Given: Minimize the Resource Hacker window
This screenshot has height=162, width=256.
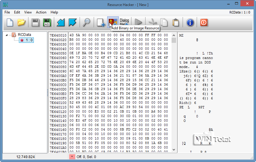Looking at the screenshot, I should click(x=228, y=4).
